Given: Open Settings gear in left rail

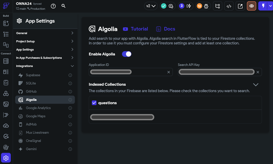Looking at the screenshot, I should pyautogui.click(x=6, y=158).
